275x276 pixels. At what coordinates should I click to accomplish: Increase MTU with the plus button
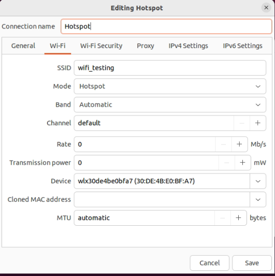[238, 217]
